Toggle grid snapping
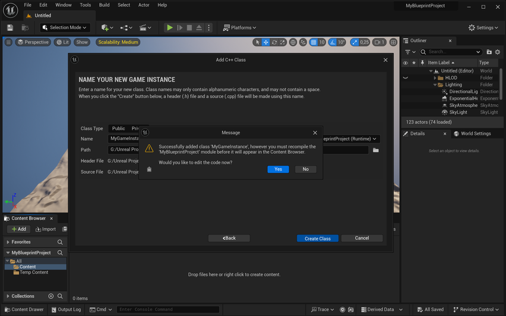This screenshot has width=506, height=316. pyautogui.click(x=314, y=42)
